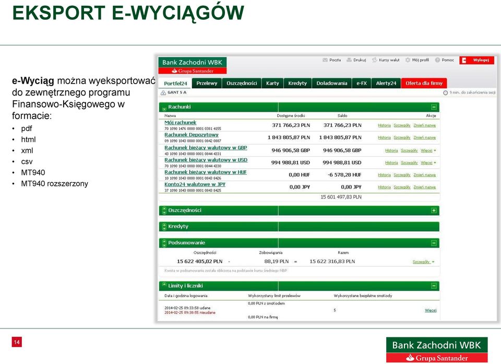Open Historia for the Konto24 JPY account
The image size is (501, 364).
(x=384, y=187)
